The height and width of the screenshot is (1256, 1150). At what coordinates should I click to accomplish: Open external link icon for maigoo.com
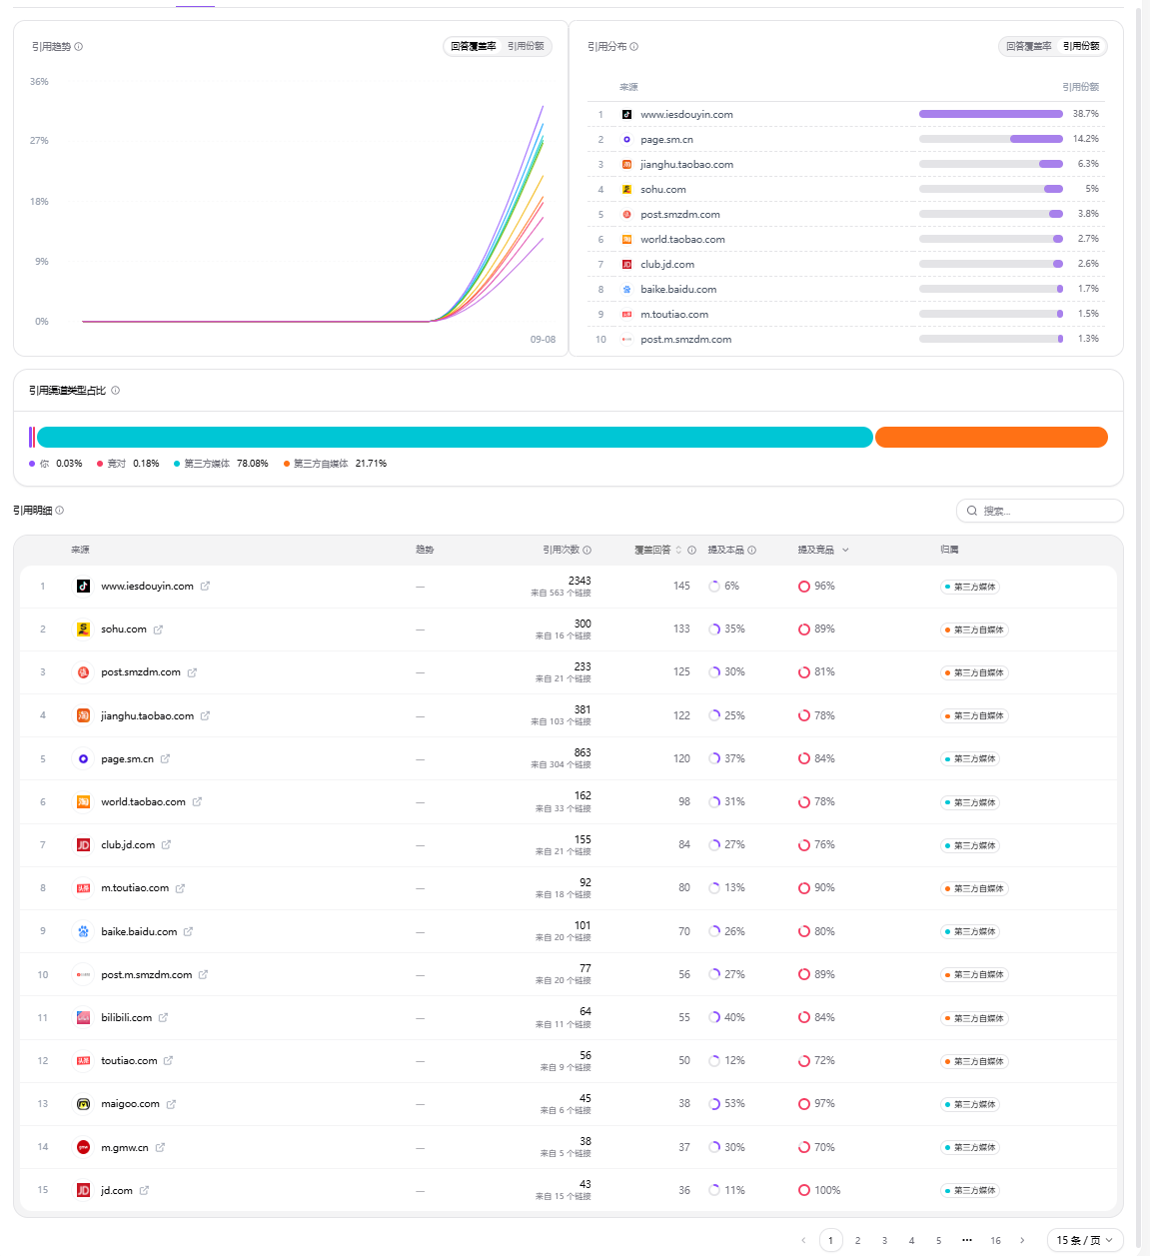click(x=171, y=1104)
